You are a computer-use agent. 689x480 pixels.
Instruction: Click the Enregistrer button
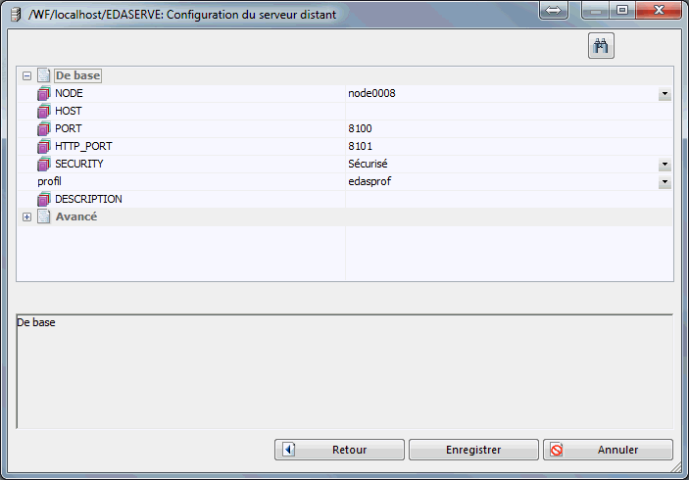[x=473, y=450]
